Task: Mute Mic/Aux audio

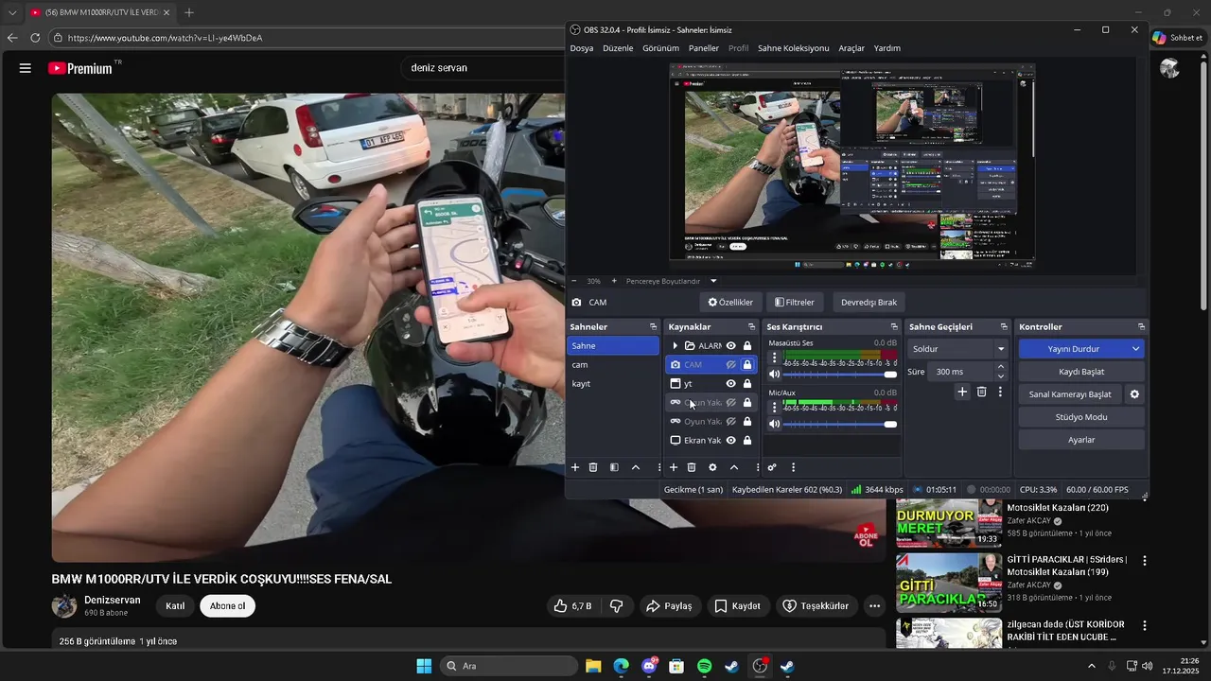Action: [775, 424]
